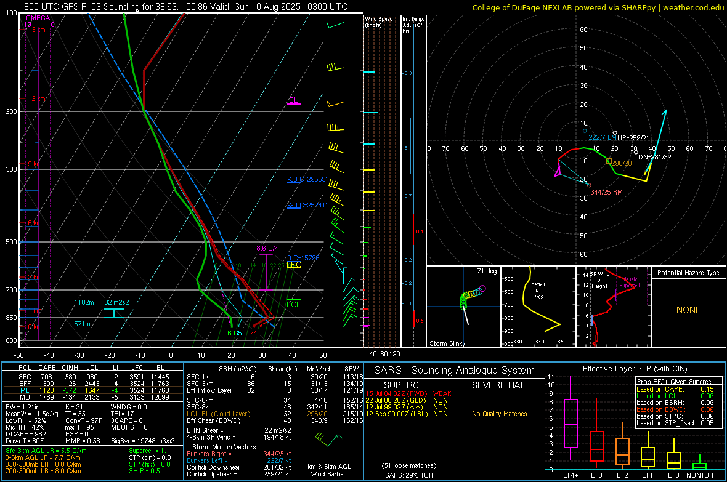Click the Eff Shear (EBWD) row
727x482 pixels.
click(x=275, y=420)
